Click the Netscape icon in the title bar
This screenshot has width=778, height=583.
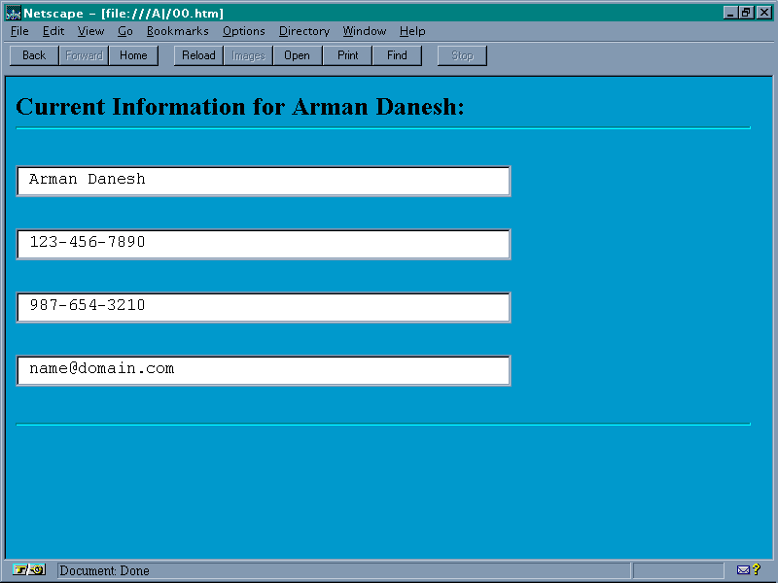pyautogui.click(x=14, y=13)
